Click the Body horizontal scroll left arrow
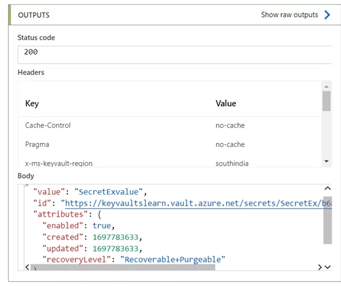 pyautogui.click(x=28, y=267)
